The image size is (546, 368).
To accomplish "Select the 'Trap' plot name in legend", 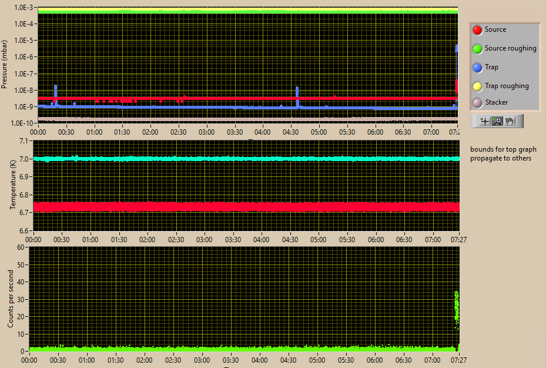I will tap(491, 67).
